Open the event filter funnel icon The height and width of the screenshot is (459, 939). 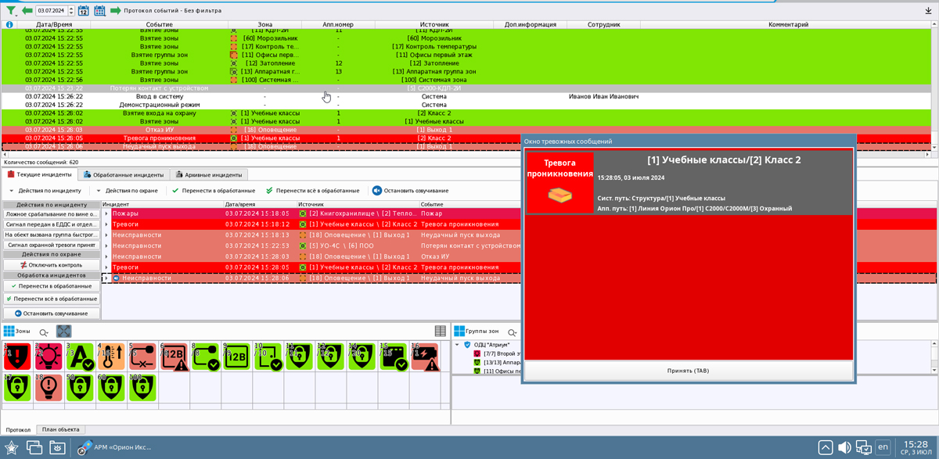10,11
